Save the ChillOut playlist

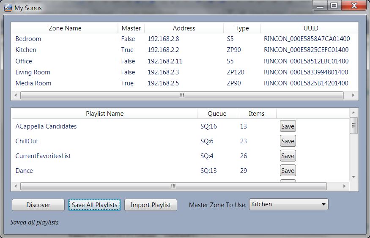pyautogui.click(x=288, y=141)
